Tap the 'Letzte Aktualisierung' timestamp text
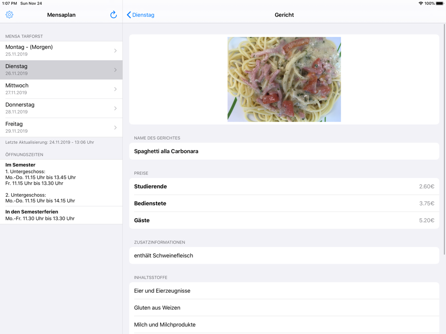 click(50, 143)
